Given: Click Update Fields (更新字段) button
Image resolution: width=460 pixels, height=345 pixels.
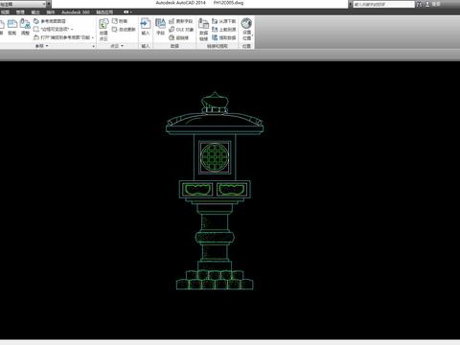Looking at the screenshot, I should 181,21.
